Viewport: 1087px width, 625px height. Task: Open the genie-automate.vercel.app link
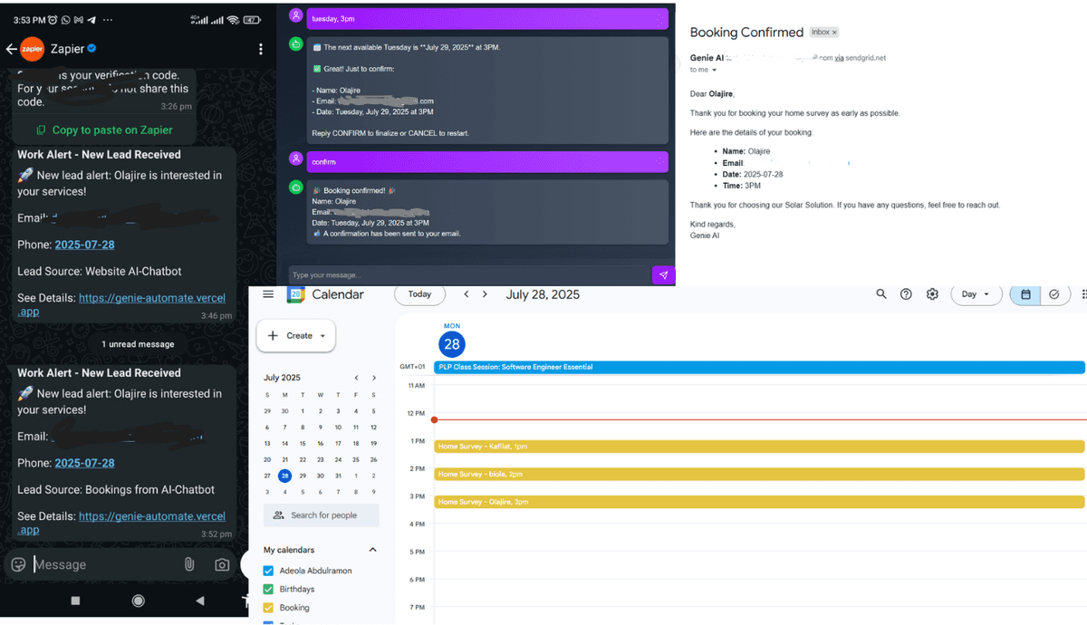151,515
